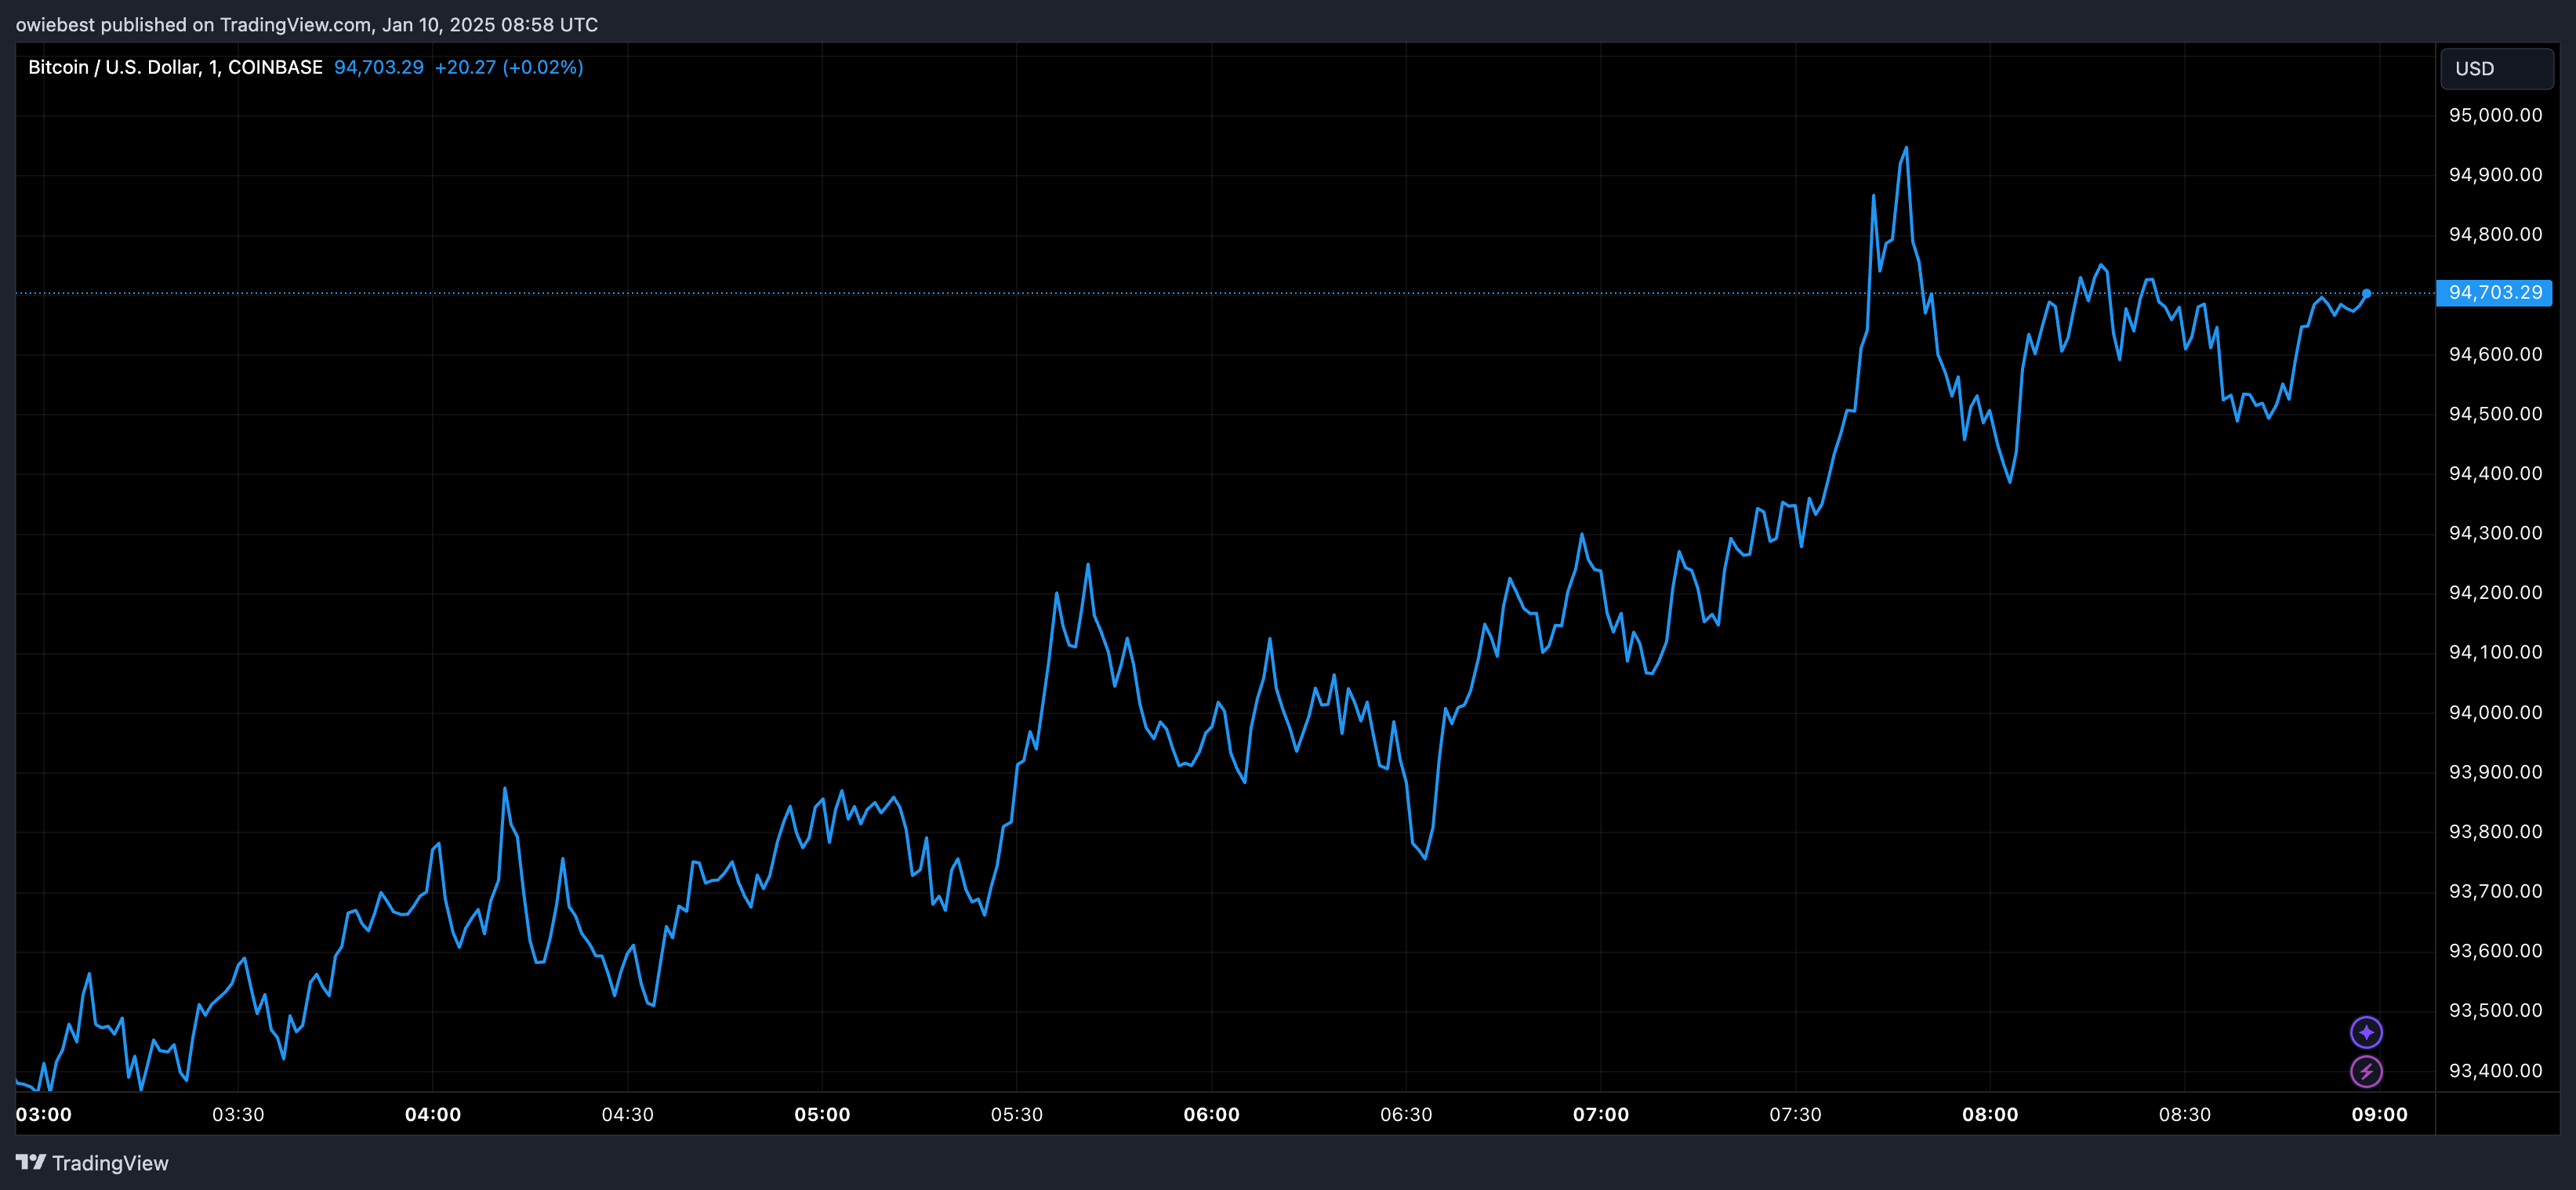The width and height of the screenshot is (2576, 1190).
Task: Click the Bitcoin / U.S. Dollar symbol title
Action: [x=175, y=67]
